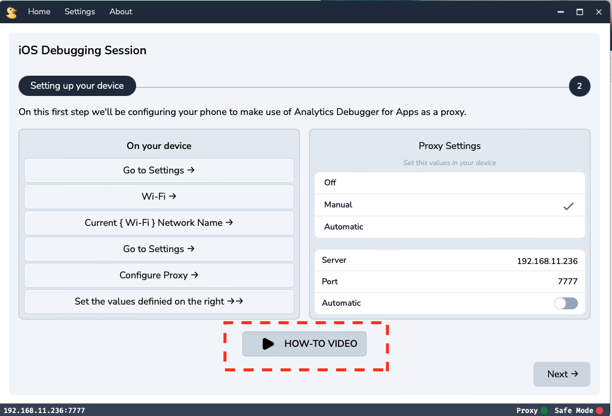Screen dimensions: 612x416
Task: Click the Proxy Settings heading
Action: click(450, 145)
